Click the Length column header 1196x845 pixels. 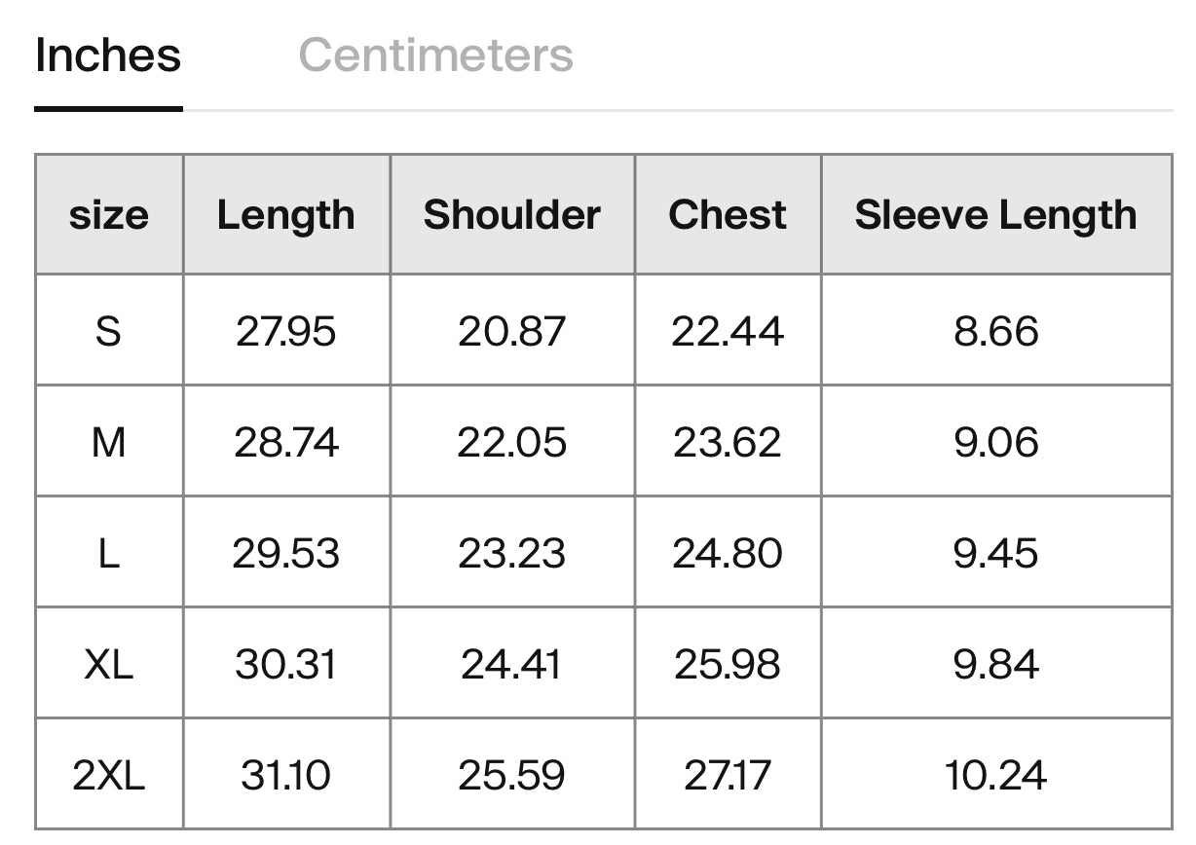286,214
